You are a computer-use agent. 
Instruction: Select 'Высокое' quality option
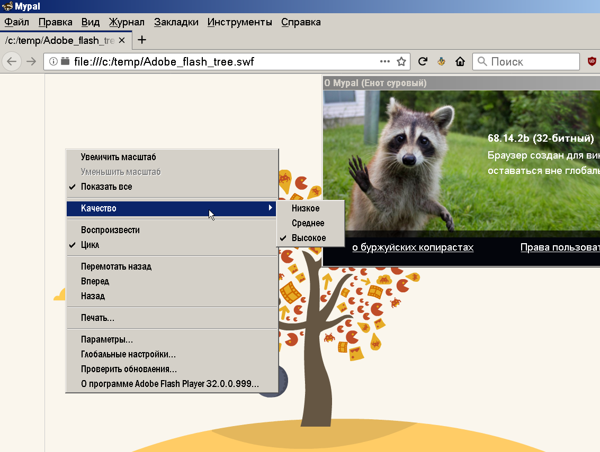coord(310,238)
